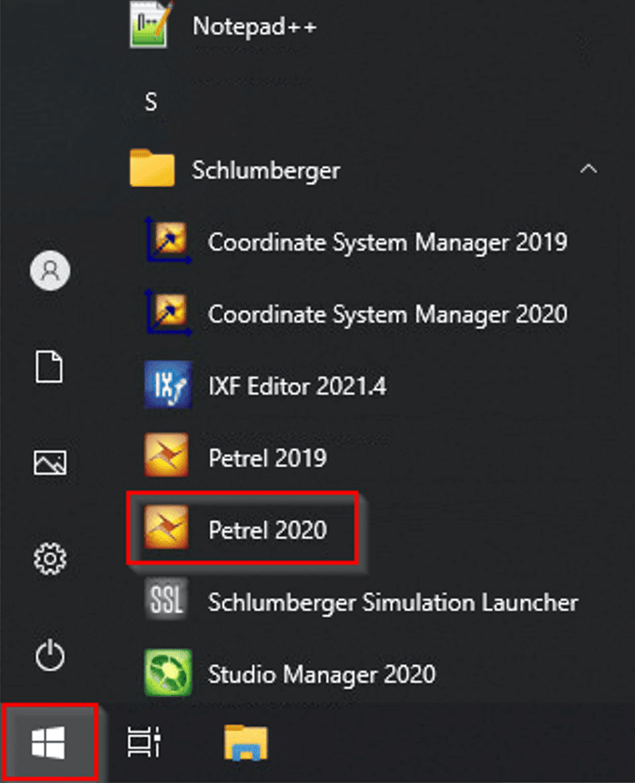Open Task View on the taskbar
The image size is (635, 783).
(x=144, y=743)
